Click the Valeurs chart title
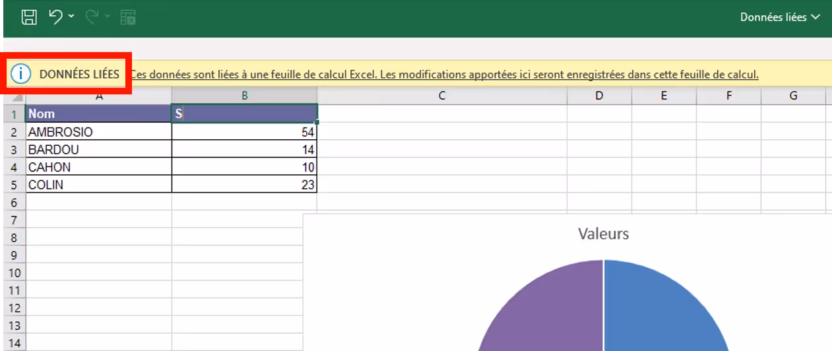This screenshot has width=832, height=351. (603, 233)
